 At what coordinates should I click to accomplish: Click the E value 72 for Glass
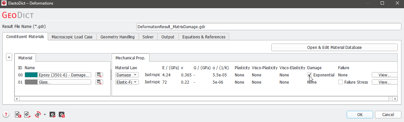[164, 82]
